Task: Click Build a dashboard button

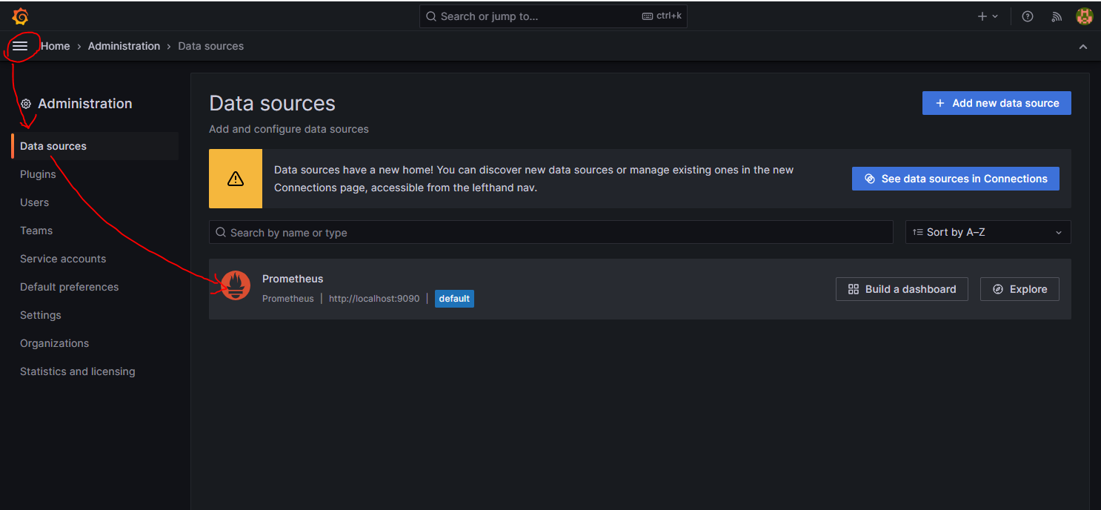Action: tap(902, 289)
